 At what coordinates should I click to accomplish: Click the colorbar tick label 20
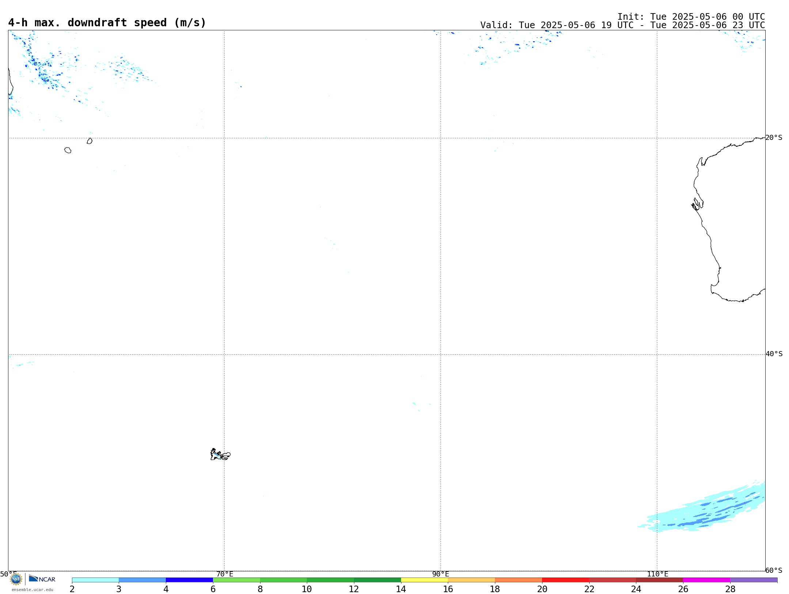pos(542,589)
